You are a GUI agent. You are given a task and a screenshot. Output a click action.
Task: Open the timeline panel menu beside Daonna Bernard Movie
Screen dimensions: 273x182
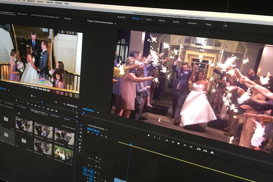pyautogui.click(x=106, y=130)
